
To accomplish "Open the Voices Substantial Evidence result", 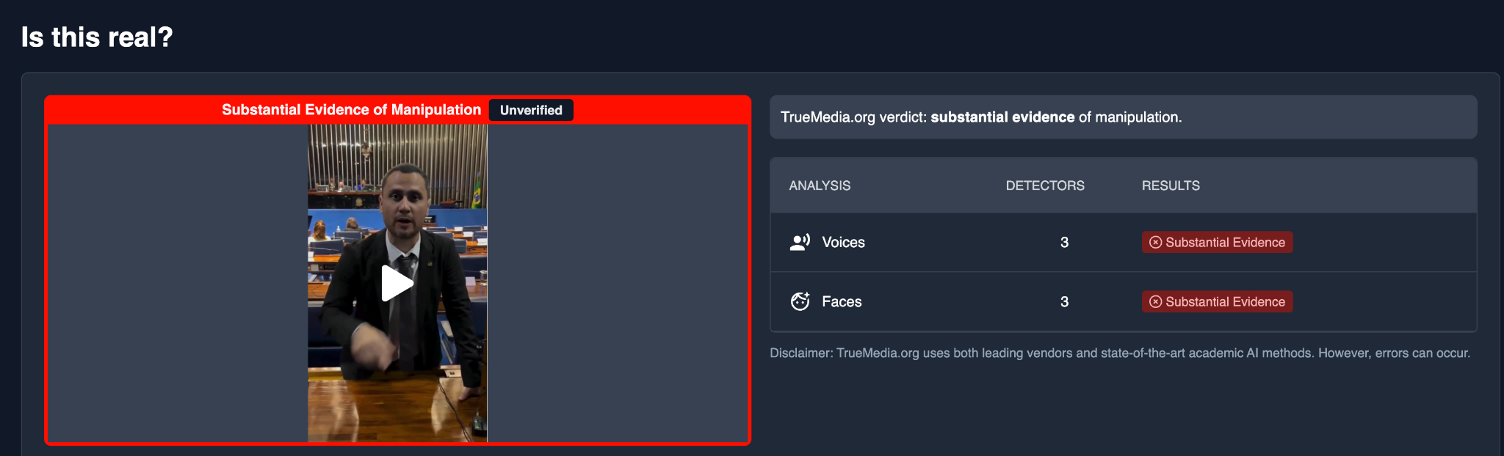I will [x=1217, y=242].
